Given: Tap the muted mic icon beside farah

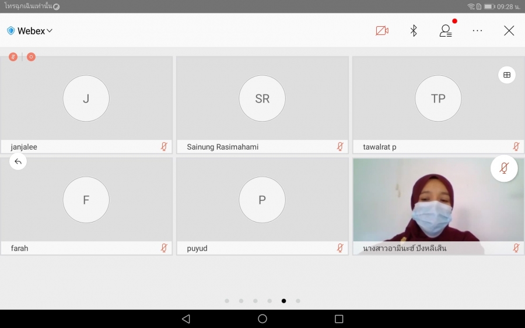Looking at the screenshot, I should (164, 248).
